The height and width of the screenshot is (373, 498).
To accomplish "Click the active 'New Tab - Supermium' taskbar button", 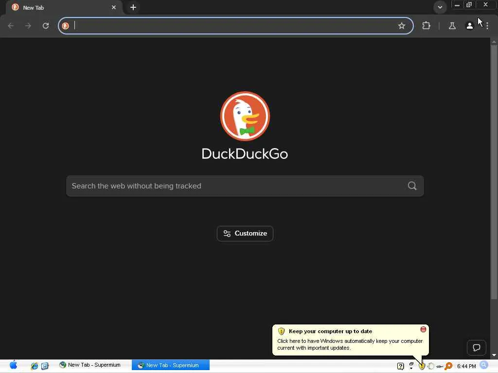I will coord(171,365).
